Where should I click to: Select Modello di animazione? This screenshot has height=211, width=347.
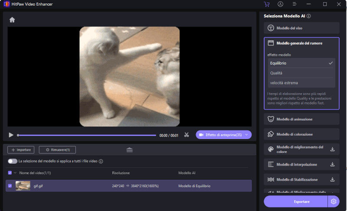(x=301, y=119)
